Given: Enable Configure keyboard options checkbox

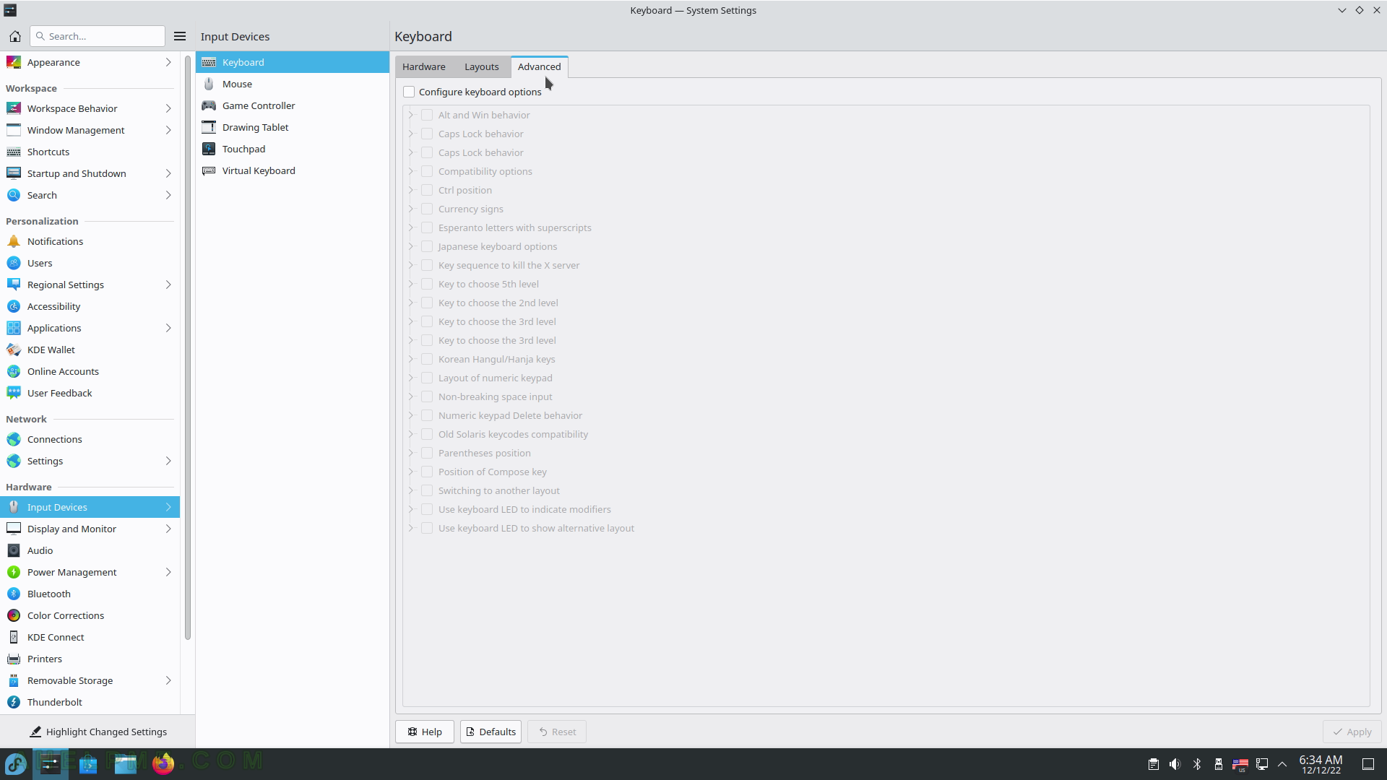Looking at the screenshot, I should click(409, 92).
